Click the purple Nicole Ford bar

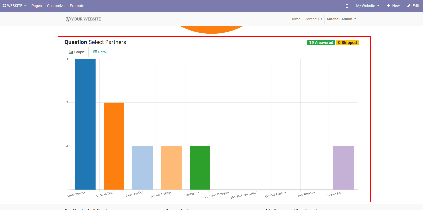click(343, 168)
